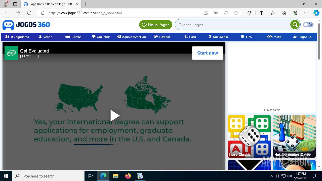322x181 pixels.
Task: Open the Luta category
Action: pos(190,37)
